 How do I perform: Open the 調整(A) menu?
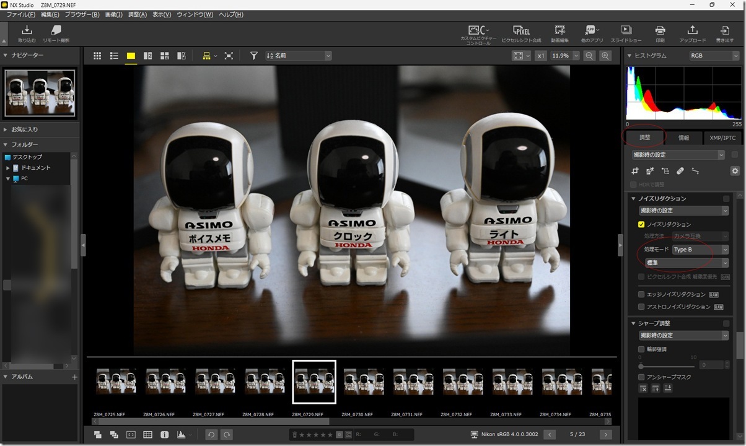click(138, 14)
